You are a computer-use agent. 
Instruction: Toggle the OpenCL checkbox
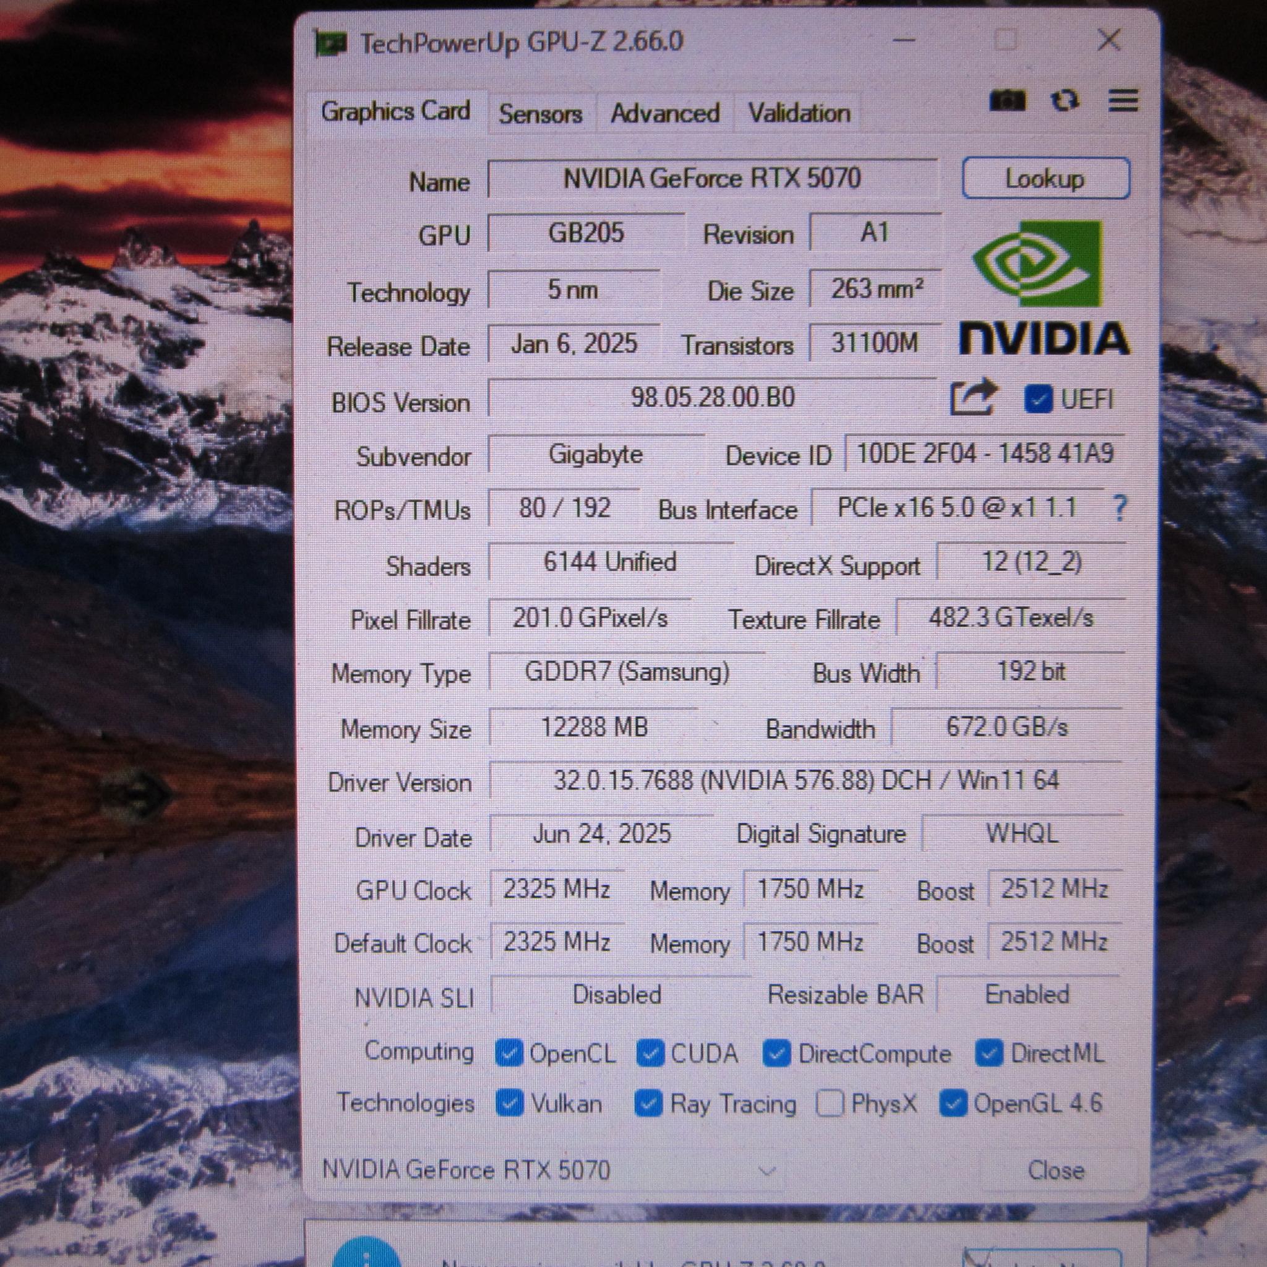(x=509, y=1053)
